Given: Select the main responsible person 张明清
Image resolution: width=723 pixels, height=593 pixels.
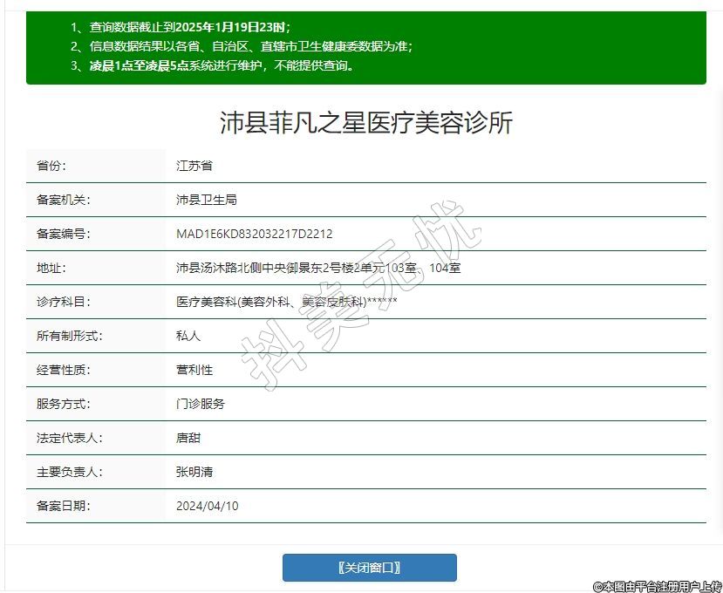Looking at the screenshot, I should [x=194, y=472].
